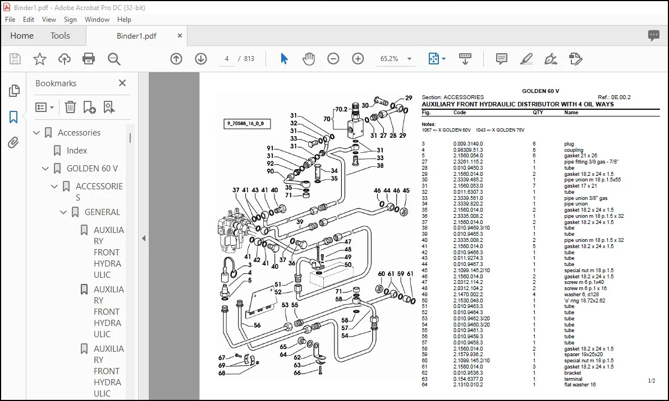
Task: Collapse the navigation pane arrow
Action: [144, 239]
